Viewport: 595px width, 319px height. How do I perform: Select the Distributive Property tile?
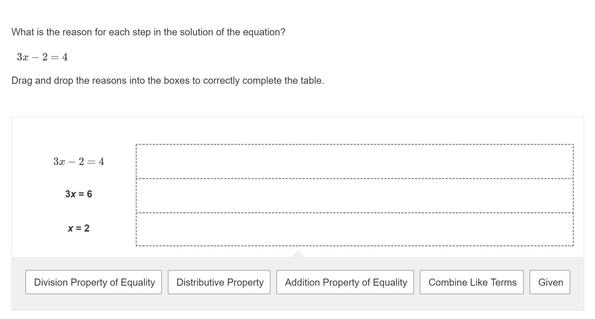[x=219, y=282]
